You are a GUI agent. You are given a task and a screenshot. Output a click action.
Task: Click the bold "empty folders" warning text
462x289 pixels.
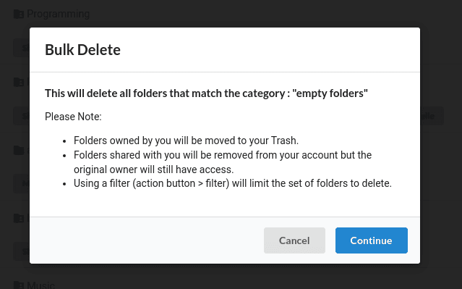click(206, 93)
